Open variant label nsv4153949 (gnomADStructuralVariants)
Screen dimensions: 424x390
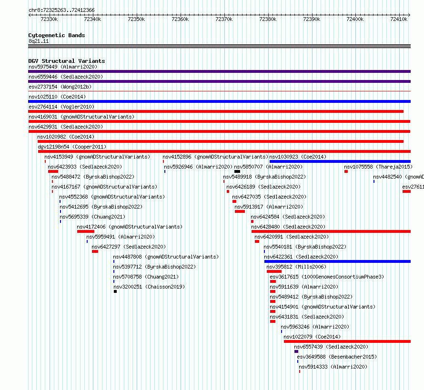[97, 157]
